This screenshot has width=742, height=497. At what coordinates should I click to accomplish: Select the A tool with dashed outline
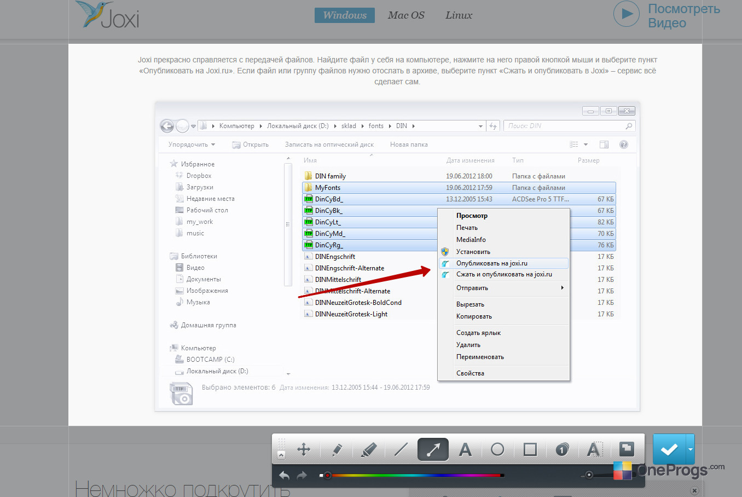click(594, 449)
